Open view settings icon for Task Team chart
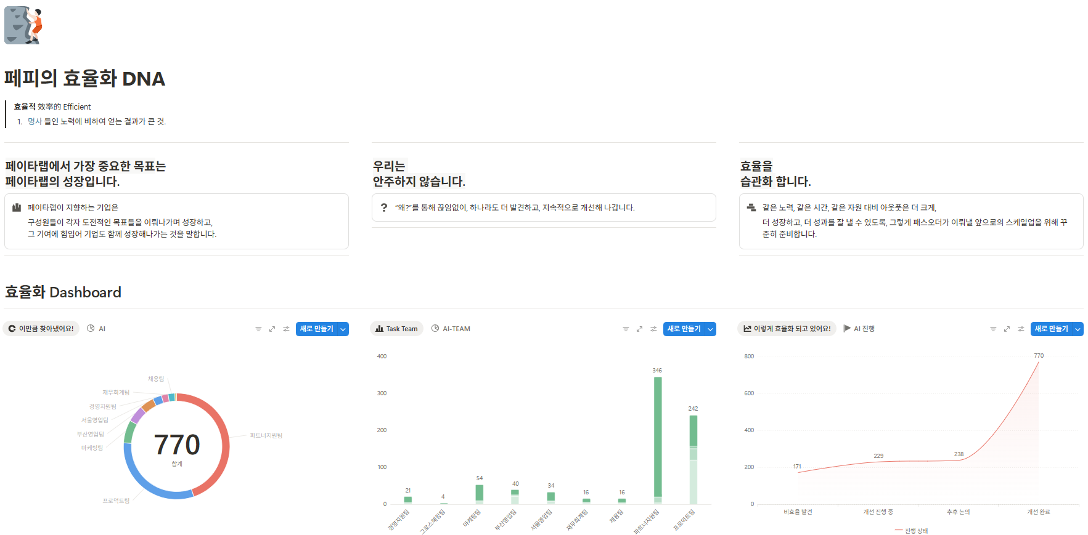Image resolution: width=1088 pixels, height=535 pixels. coord(653,329)
